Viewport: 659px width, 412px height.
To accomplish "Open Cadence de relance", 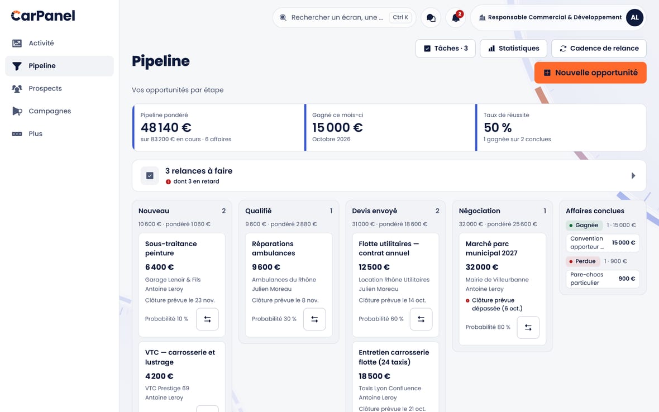I will pyautogui.click(x=599, y=49).
